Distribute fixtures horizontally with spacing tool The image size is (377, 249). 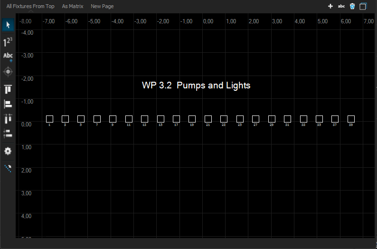[8, 119]
